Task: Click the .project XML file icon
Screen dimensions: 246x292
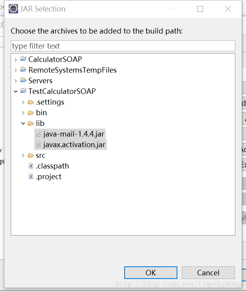Action: (31, 176)
